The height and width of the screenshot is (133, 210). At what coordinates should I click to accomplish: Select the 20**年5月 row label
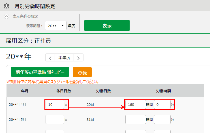coord(18,119)
